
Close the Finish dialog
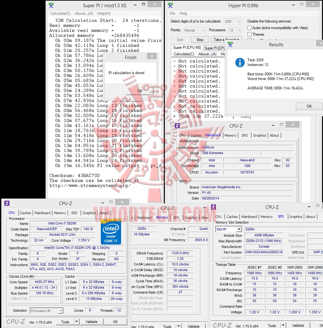[x=152, y=56]
